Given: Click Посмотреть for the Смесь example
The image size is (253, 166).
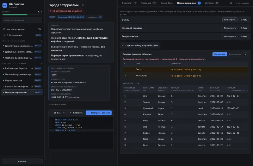Looking at the screenshot, I should tap(230, 20).
